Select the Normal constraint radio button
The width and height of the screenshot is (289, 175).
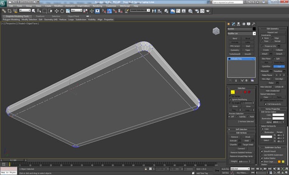tap(273, 41)
